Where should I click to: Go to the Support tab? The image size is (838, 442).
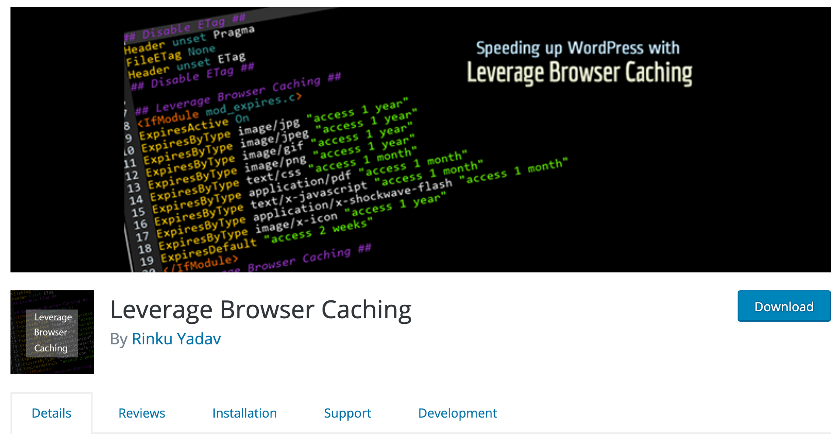point(347,413)
